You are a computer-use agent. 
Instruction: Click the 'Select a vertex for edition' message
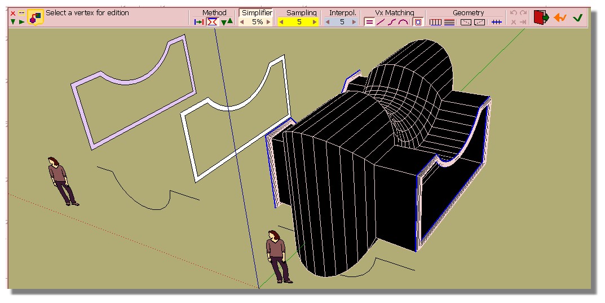tap(87, 13)
